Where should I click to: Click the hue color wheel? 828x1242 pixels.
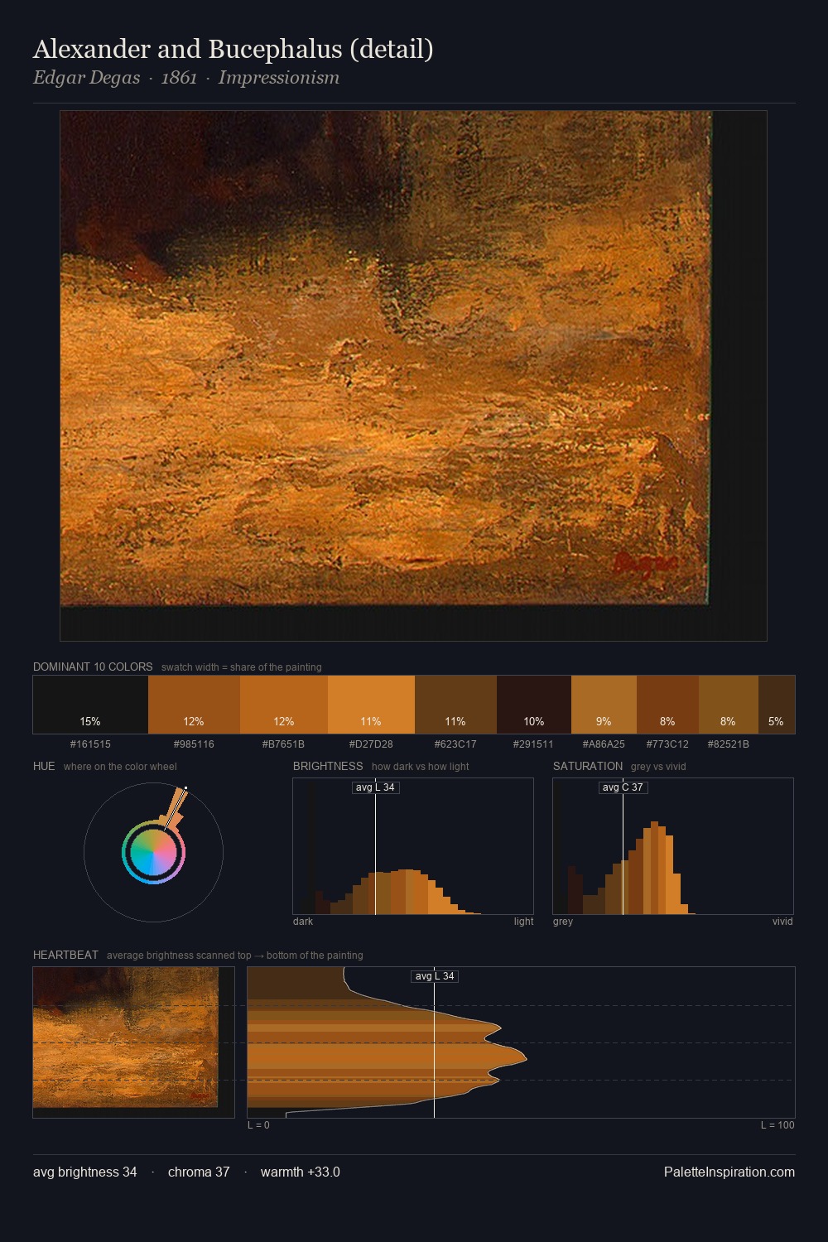[x=153, y=852]
